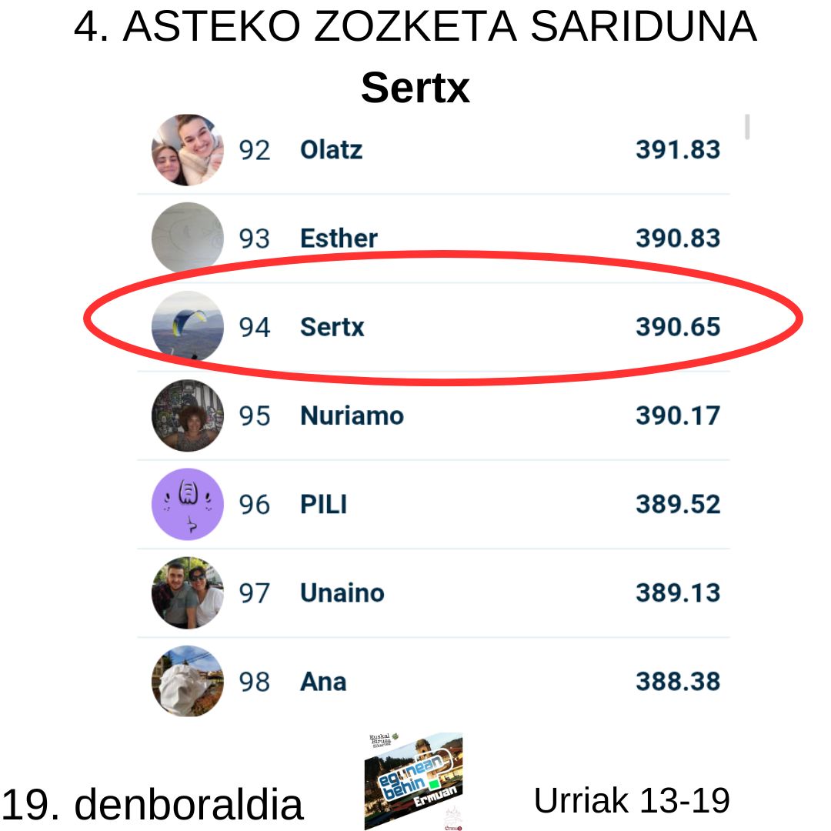The width and height of the screenshot is (831, 831).
Task: Open the Ana name entry
Action: pyautogui.click(x=322, y=682)
